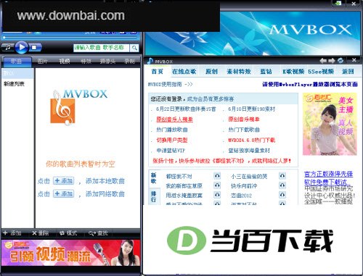Open the 原创 navigation tab
The height and width of the screenshot is (276, 363).
click(x=211, y=72)
